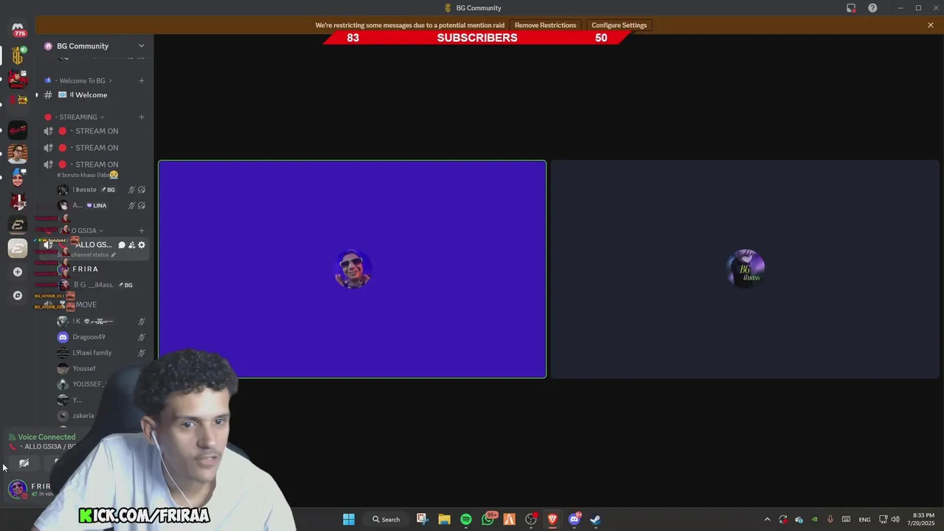Select the BG Community server icon
This screenshot has width=944, height=531.
click(18, 55)
